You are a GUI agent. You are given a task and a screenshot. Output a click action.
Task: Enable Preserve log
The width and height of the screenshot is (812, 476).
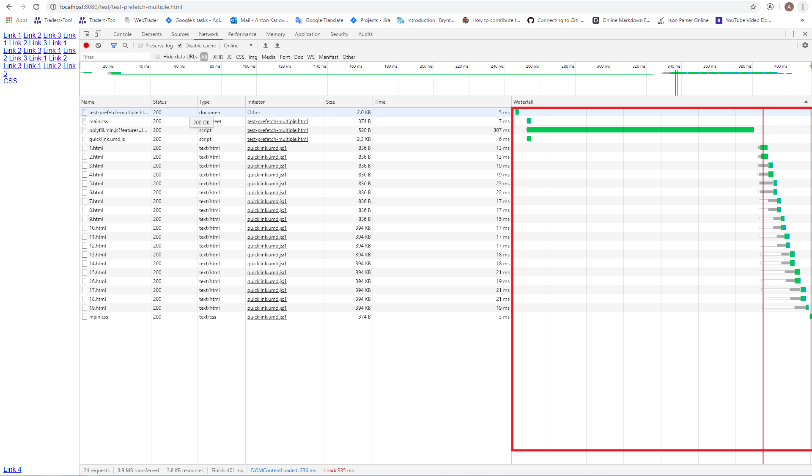140,45
